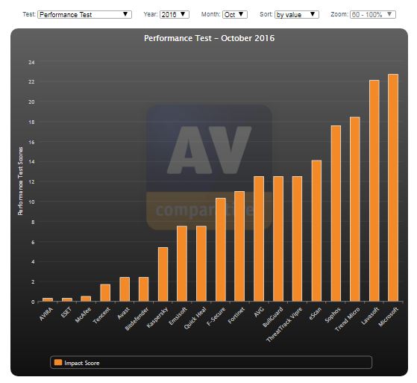Open the Month dropdown set to Oct
This screenshot has width=417, height=383.
tap(235, 14)
